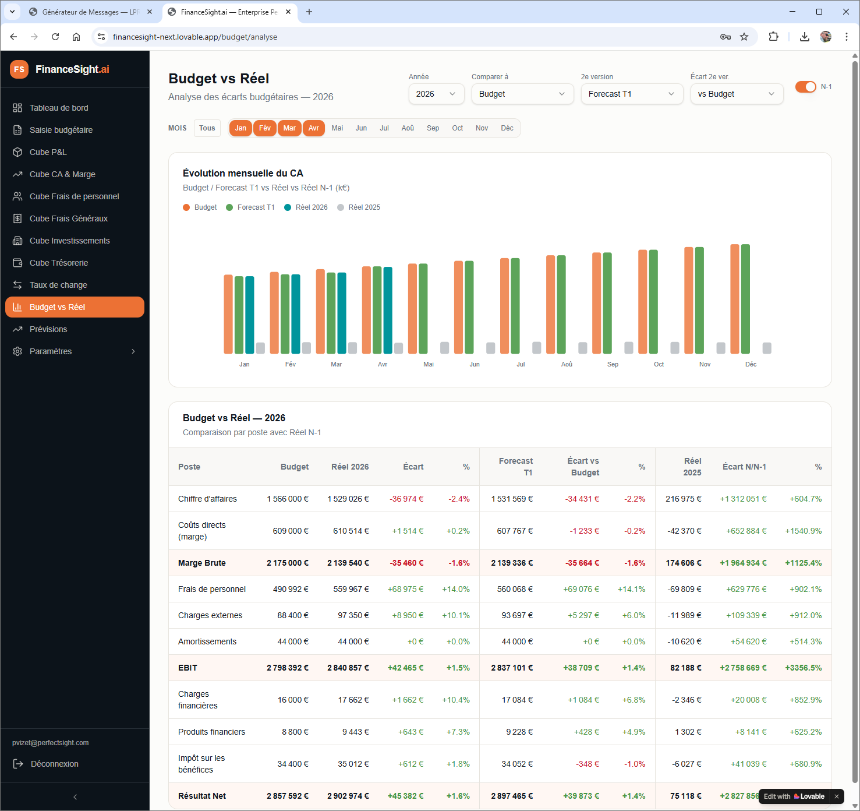This screenshot has height=811, width=860.
Task: Open Chrome three-dot menu
Action: click(847, 37)
